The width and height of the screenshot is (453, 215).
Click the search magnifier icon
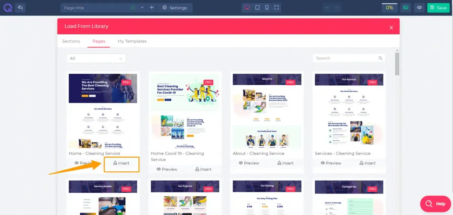381,58
